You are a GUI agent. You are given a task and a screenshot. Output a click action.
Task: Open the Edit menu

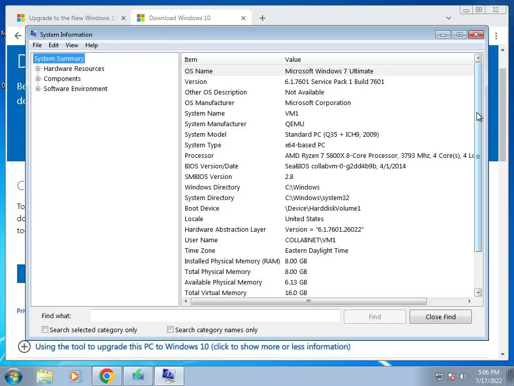point(53,45)
